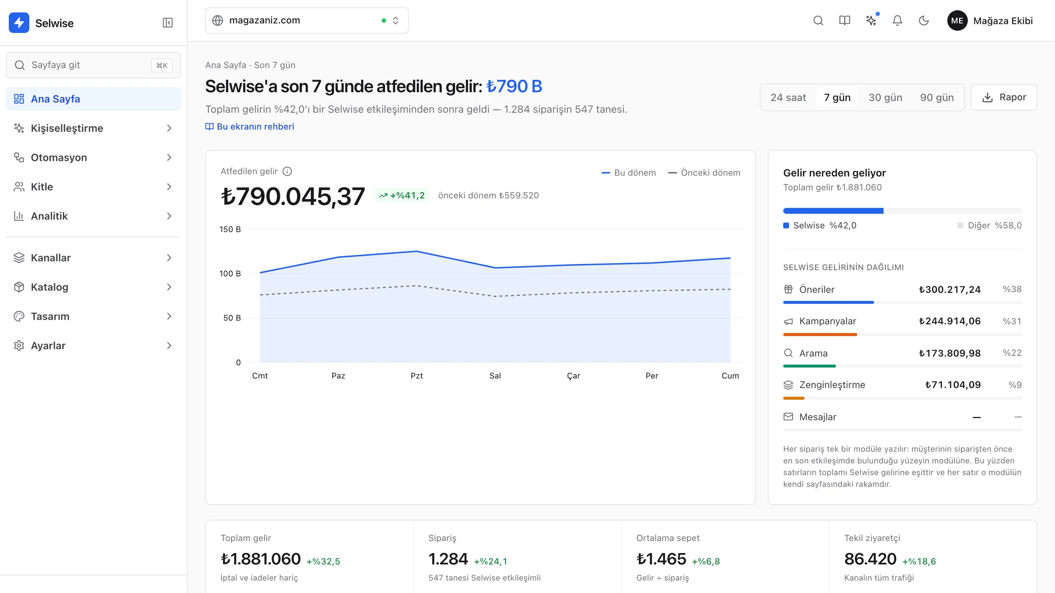Go to Ana Sayfa in the sidebar
Image resolution: width=1055 pixels, height=593 pixels.
[93, 99]
